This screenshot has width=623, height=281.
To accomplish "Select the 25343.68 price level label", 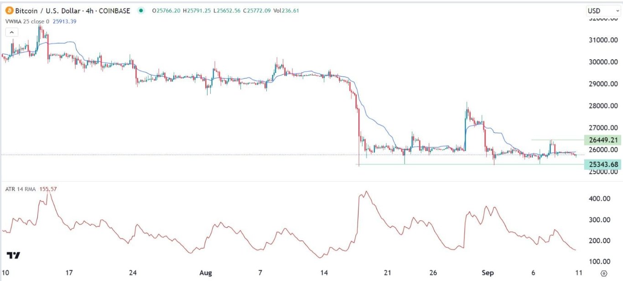I will [x=602, y=164].
